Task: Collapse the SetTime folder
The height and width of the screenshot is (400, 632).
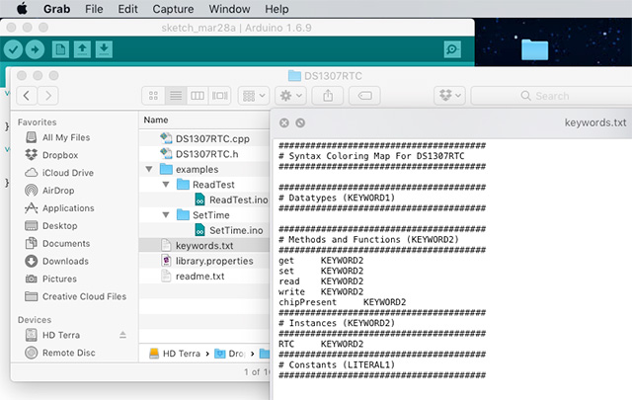Action: pyautogui.click(x=166, y=215)
